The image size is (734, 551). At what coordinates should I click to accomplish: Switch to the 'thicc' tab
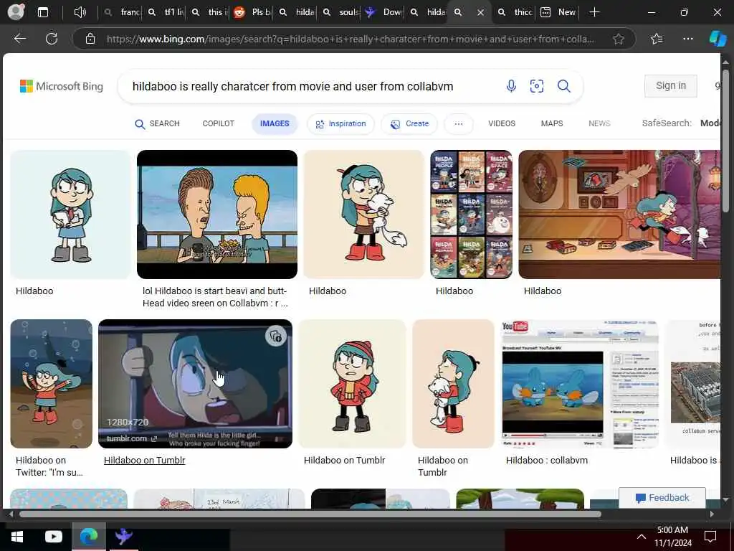tap(515, 12)
